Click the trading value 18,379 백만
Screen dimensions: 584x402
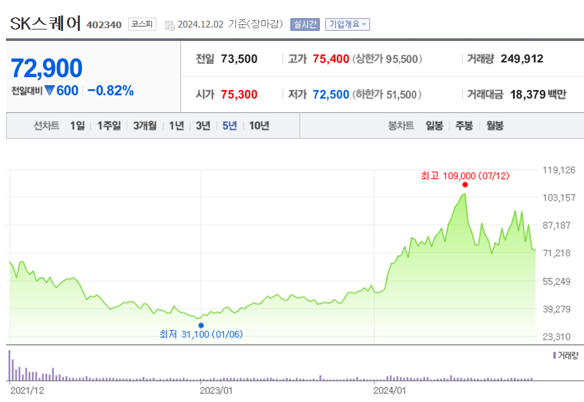pyautogui.click(x=538, y=95)
